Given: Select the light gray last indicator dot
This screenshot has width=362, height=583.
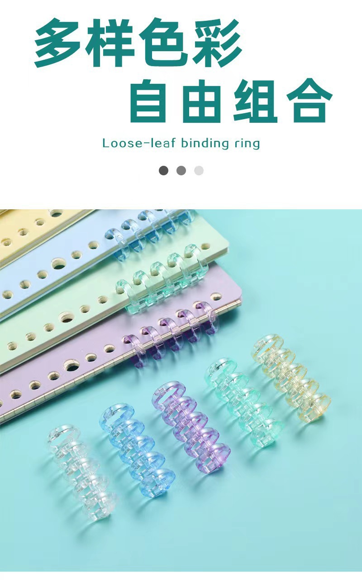Looking at the screenshot, I should (x=199, y=170).
